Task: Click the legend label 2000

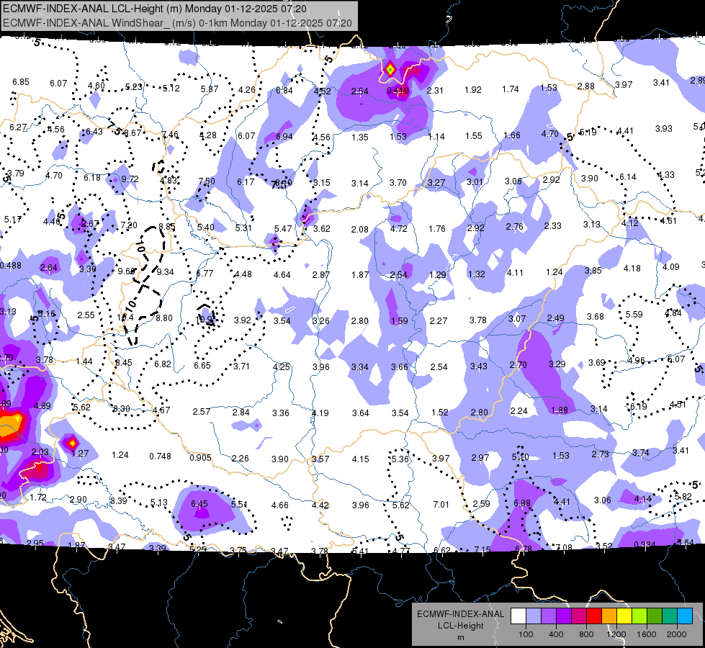Action: (x=676, y=634)
